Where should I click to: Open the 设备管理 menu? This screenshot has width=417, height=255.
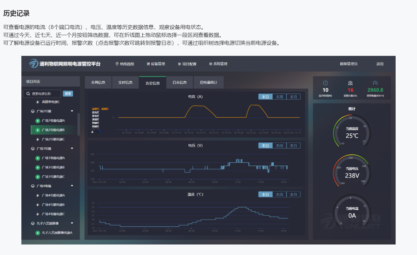pos(156,64)
